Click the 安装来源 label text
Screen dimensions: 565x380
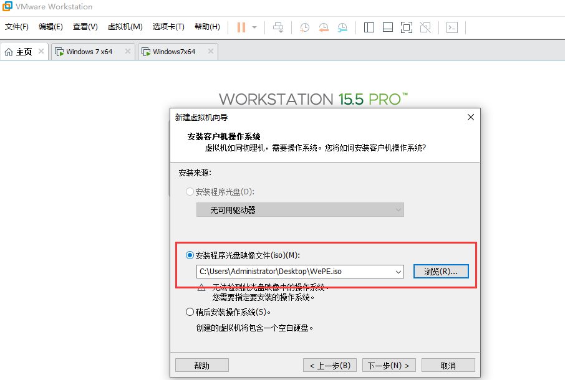(x=195, y=173)
